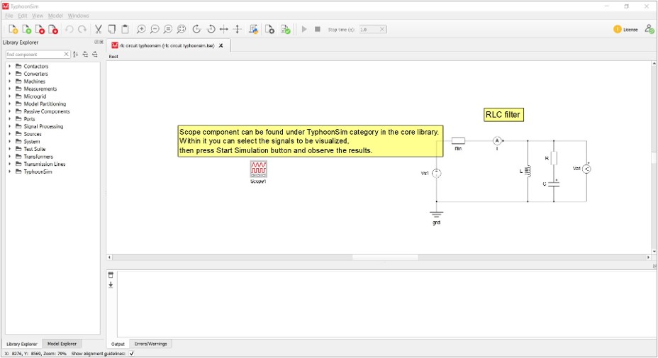Open the Model menu
The image size is (658, 358).
point(55,16)
